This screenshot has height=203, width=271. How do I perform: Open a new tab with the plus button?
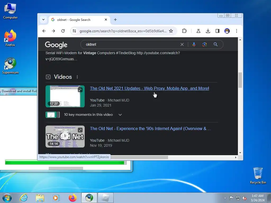tap(115, 20)
